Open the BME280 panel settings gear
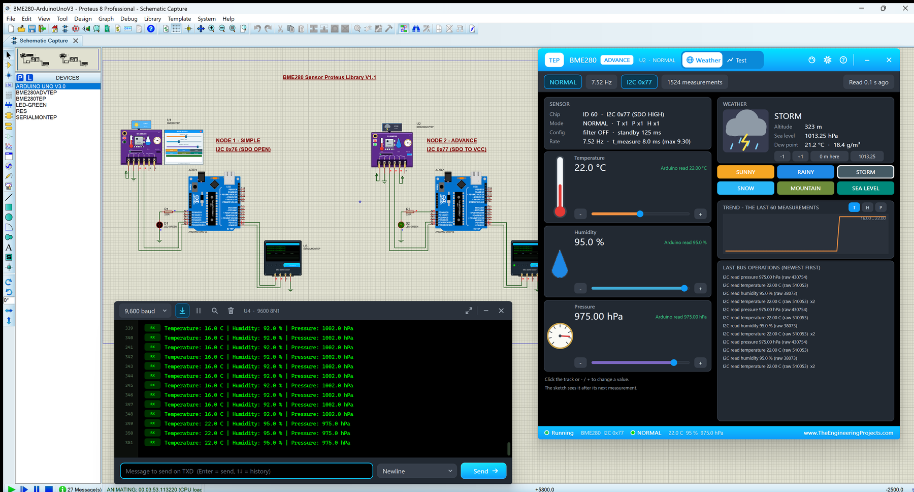914x492 pixels. coord(828,60)
